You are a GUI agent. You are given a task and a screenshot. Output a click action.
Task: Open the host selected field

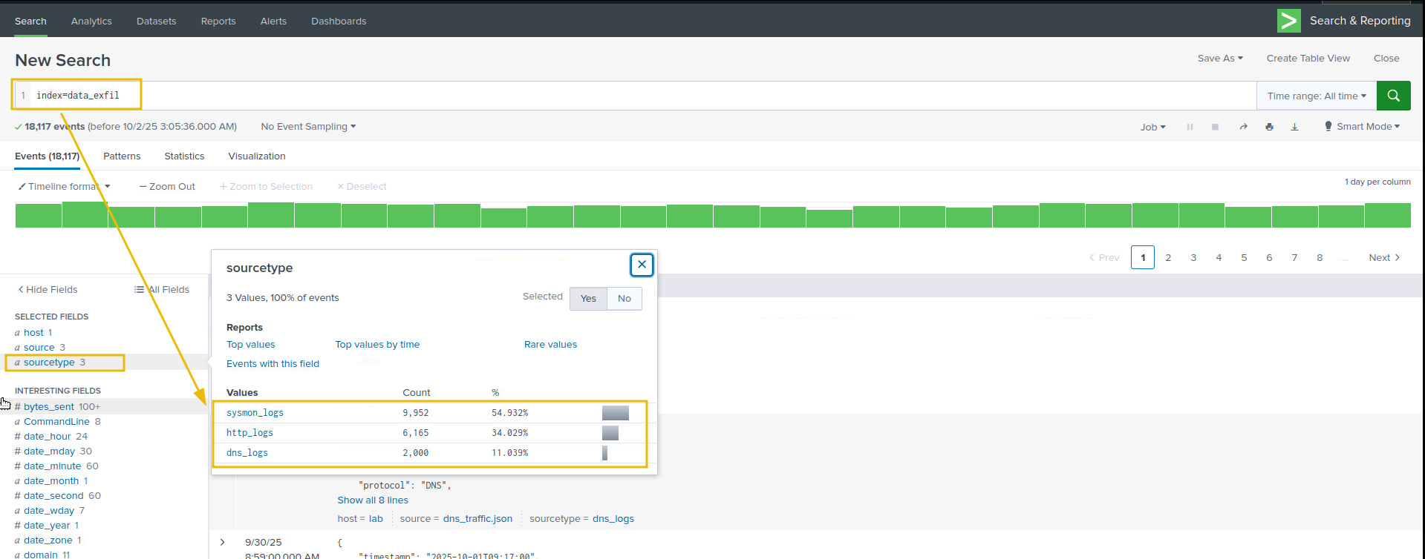33,333
